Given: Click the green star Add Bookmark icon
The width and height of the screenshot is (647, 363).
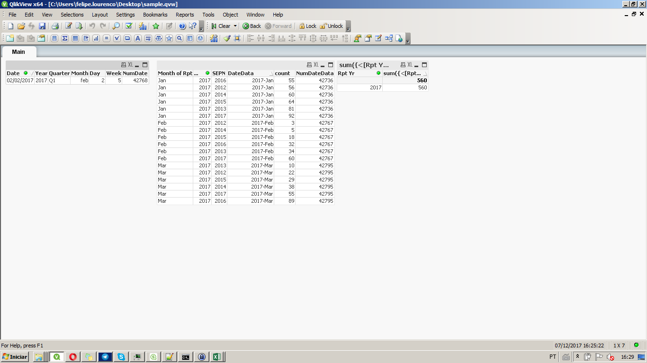Looking at the screenshot, I should coord(156,26).
